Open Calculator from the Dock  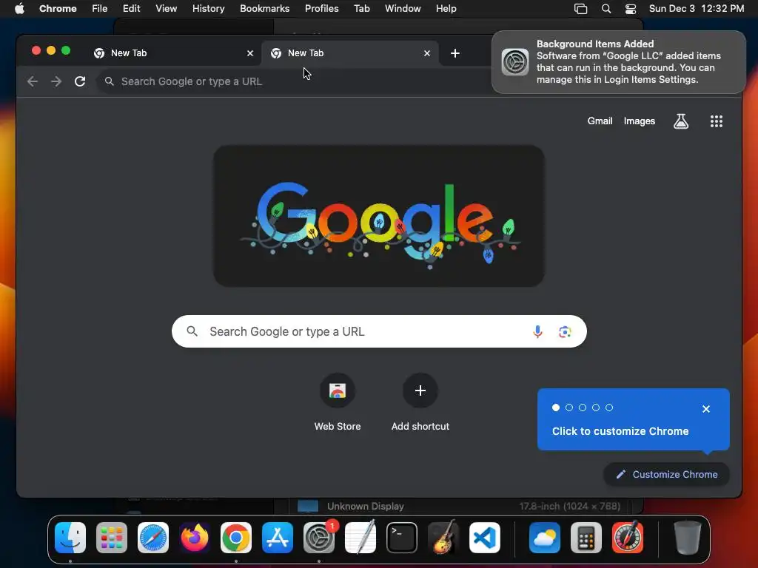(x=586, y=537)
